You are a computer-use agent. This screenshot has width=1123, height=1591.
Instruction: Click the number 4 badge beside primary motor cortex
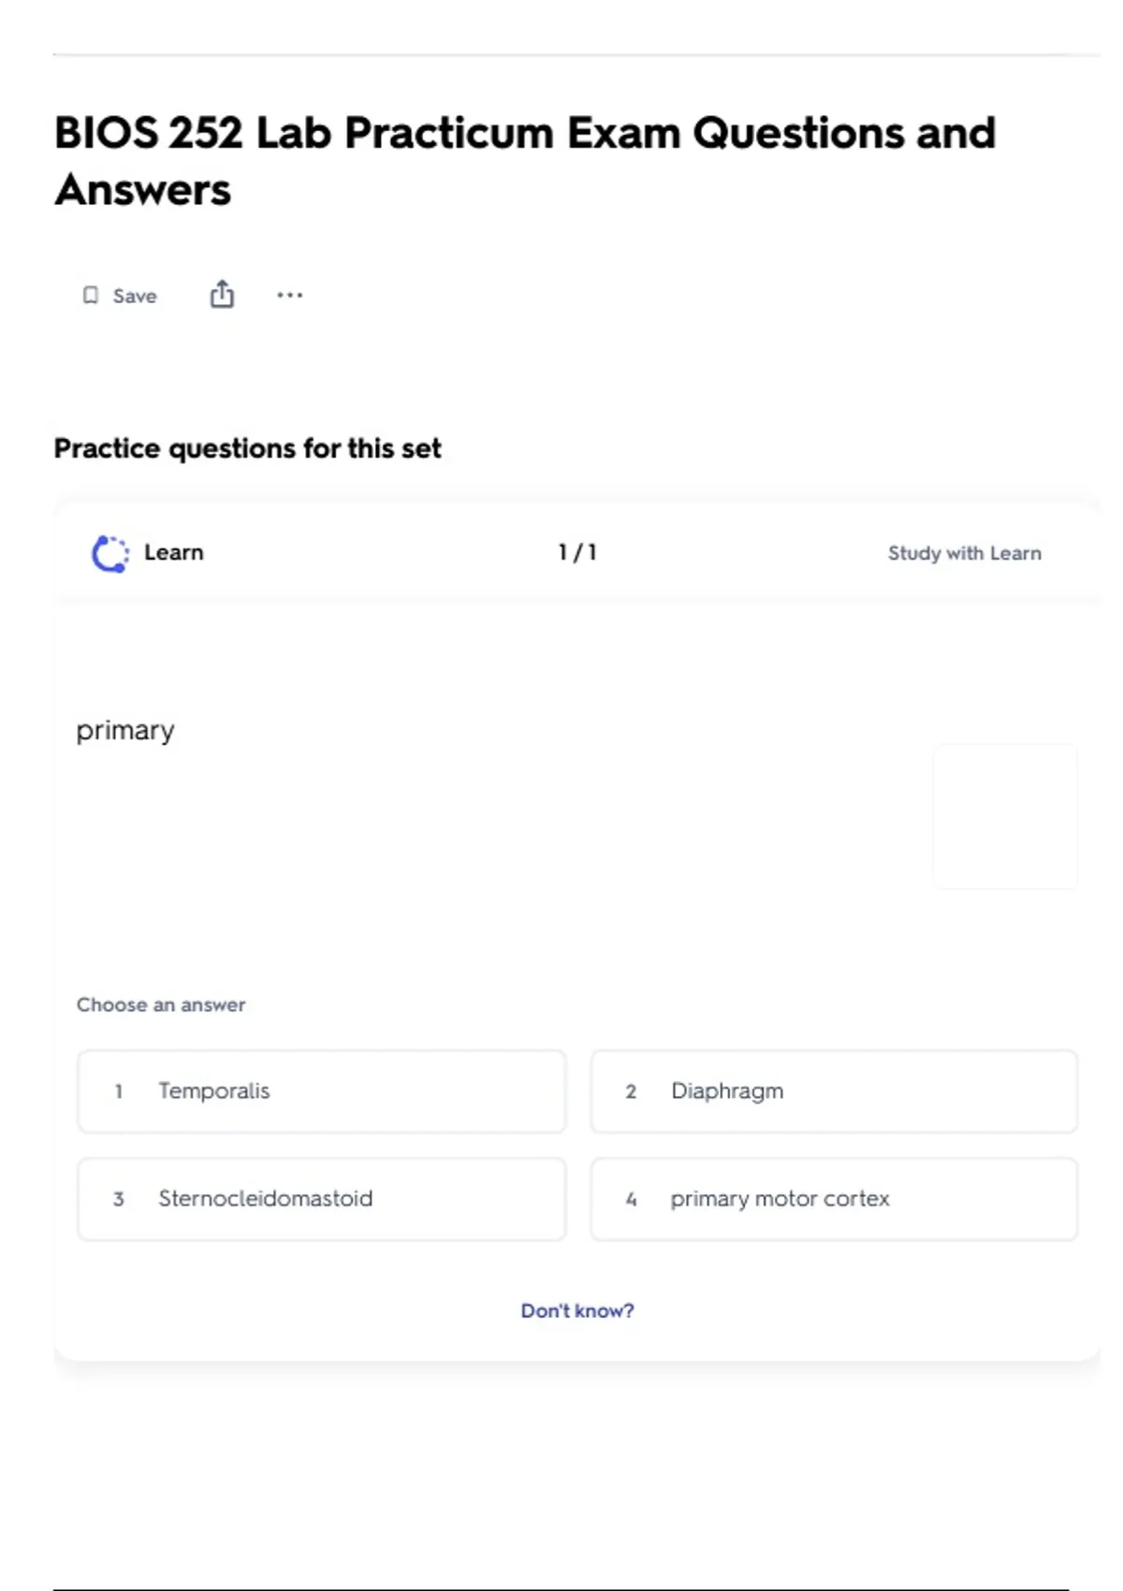(631, 1199)
